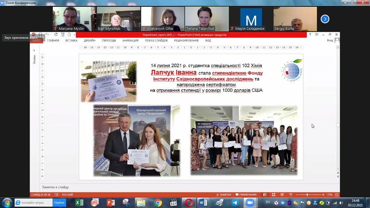Select Maryana Myslin's video tile

pos(74,19)
